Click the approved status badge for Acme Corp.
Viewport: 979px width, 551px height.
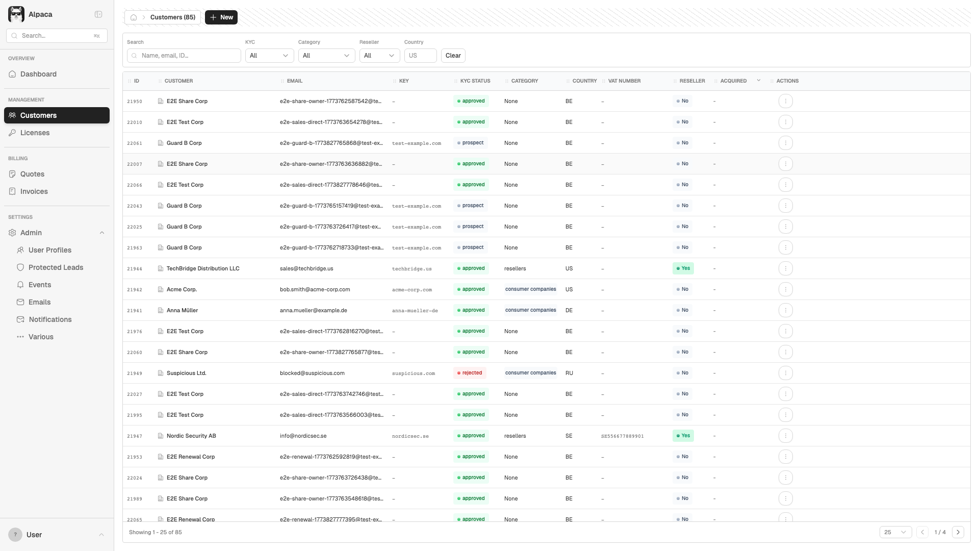click(471, 289)
